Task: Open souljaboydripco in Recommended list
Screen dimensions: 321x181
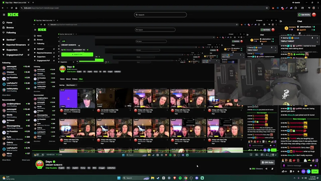Action: tap(16, 105)
